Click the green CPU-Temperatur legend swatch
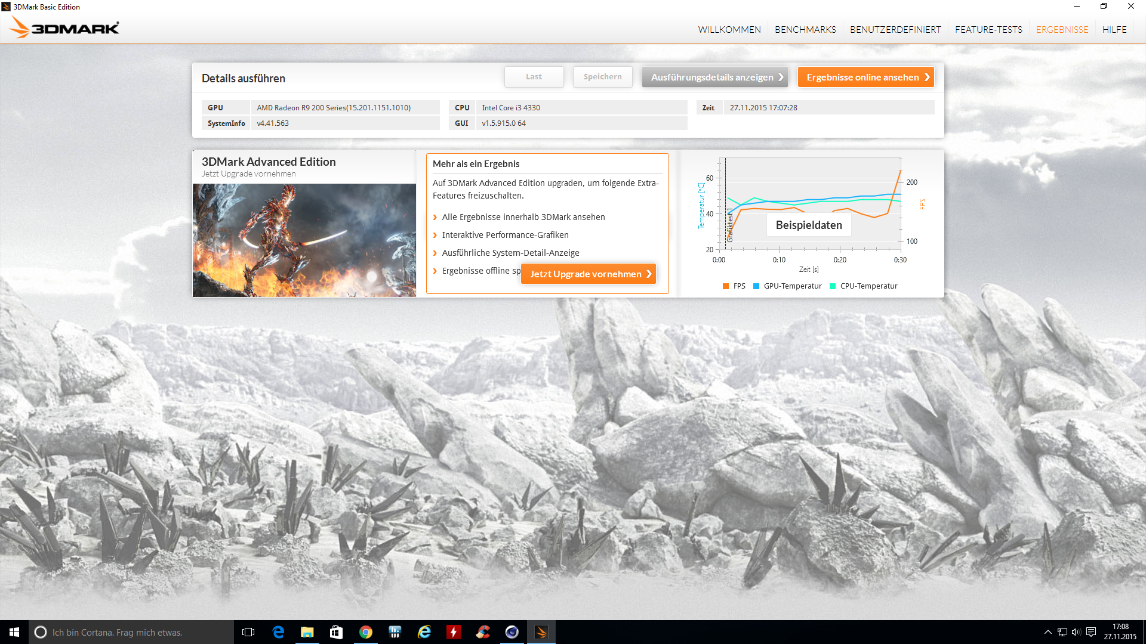1146x644 pixels. (x=833, y=286)
